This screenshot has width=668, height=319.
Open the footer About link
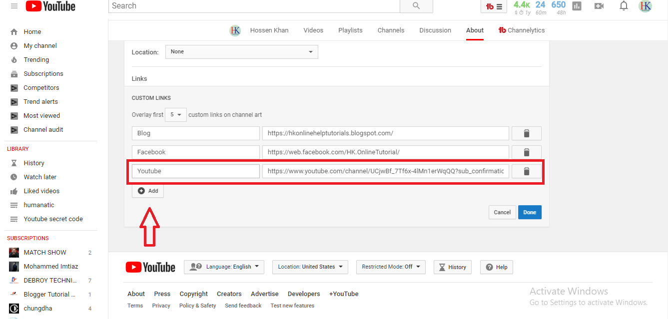pyautogui.click(x=136, y=294)
